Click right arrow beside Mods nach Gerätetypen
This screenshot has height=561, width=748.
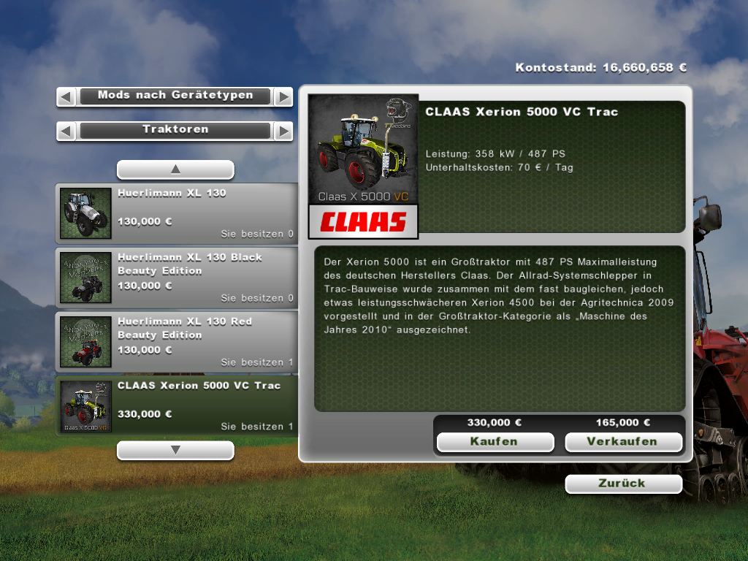point(284,97)
